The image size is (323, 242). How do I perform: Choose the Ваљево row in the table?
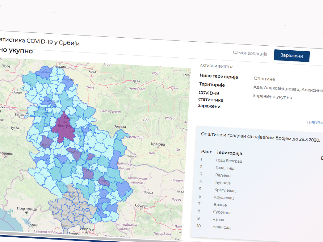[223, 175]
